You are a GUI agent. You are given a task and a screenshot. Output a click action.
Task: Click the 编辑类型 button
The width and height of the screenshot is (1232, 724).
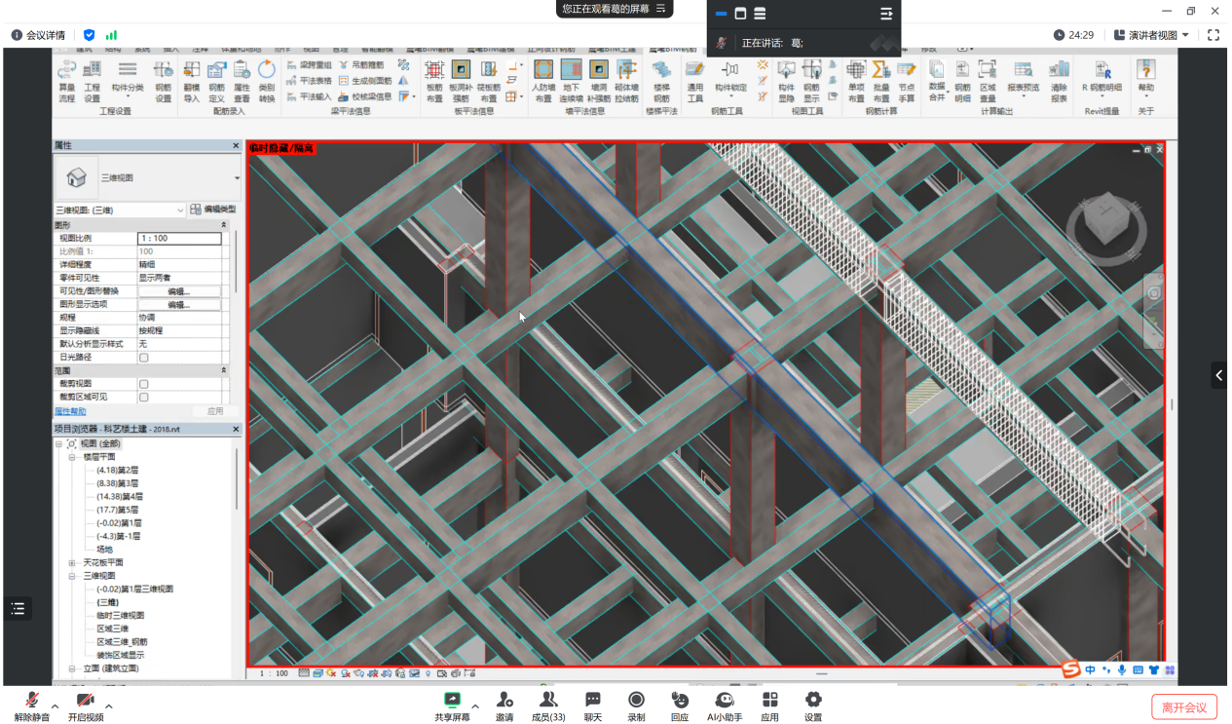tap(213, 210)
